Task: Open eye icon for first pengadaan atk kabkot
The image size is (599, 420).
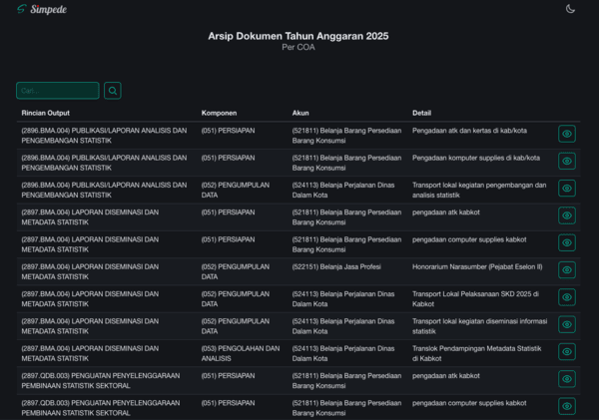Action: (566, 216)
